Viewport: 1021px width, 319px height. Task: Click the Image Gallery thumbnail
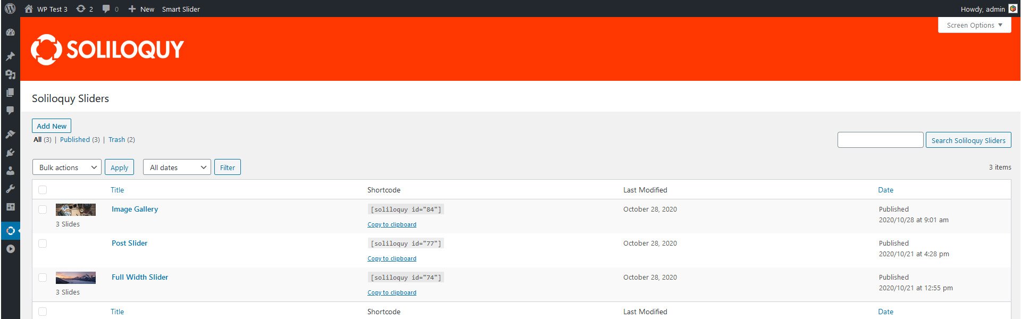click(x=76, y=209)
